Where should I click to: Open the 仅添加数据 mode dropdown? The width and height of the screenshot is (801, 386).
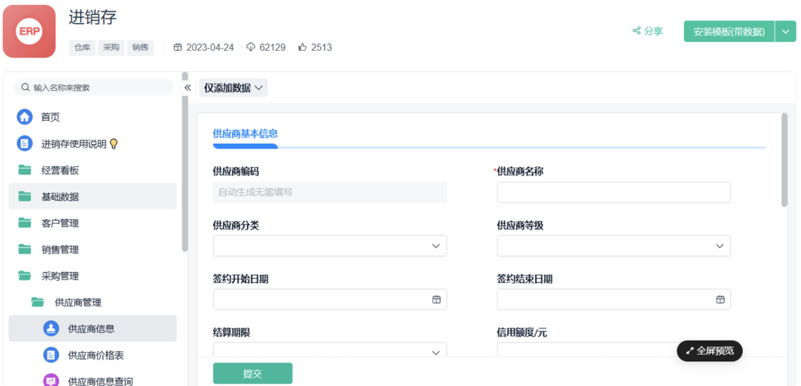pos(233,88)
